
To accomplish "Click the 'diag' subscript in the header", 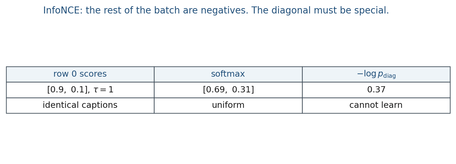I will pyautogui.click(x=389, y=76).
